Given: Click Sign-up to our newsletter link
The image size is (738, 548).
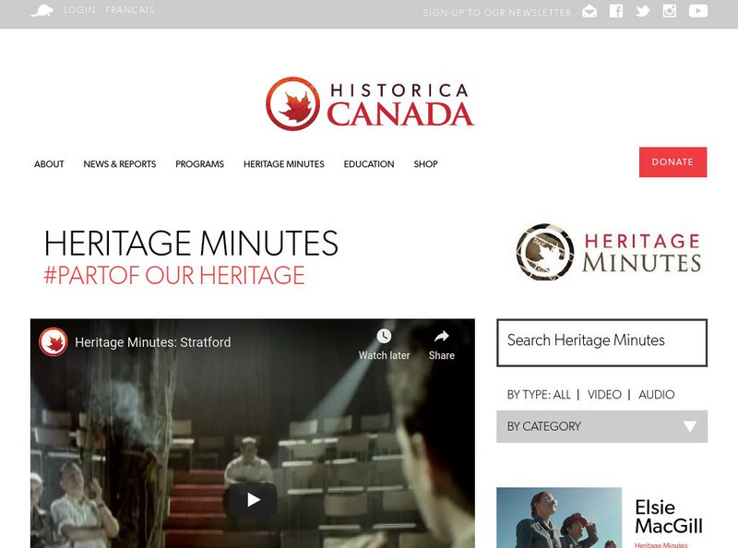Looking at the screenshot, I should click(x=497, y=13).
